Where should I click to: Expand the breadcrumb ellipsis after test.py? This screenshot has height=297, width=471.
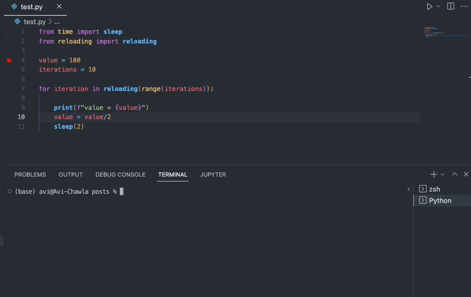(57, 21)
